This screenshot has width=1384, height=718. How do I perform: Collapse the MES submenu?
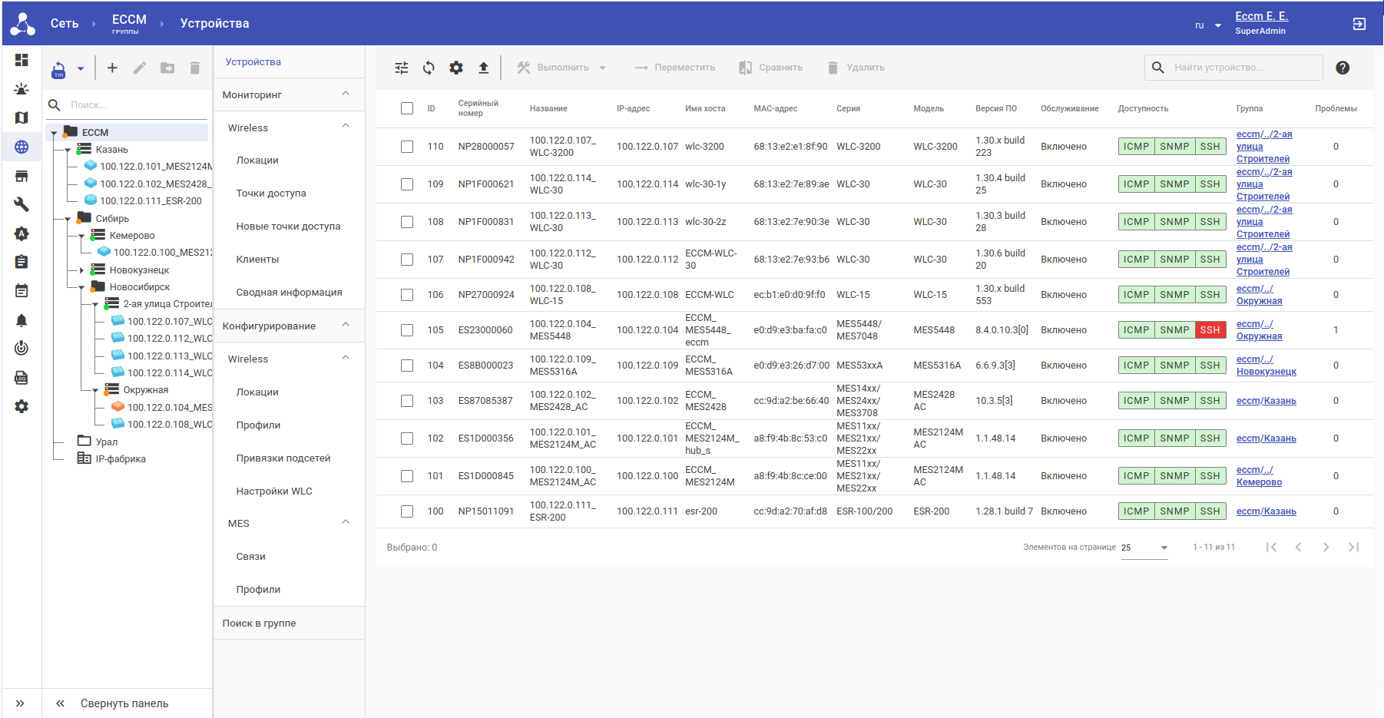click(346, 522)
